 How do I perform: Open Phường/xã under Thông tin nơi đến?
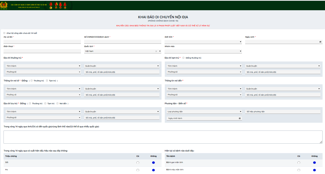[204, 95]
